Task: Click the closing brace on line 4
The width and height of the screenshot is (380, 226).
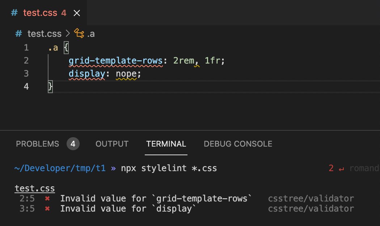Action: [x=50, y=87]
